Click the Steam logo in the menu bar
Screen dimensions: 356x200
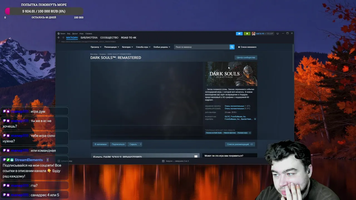[x=59, y=34]
